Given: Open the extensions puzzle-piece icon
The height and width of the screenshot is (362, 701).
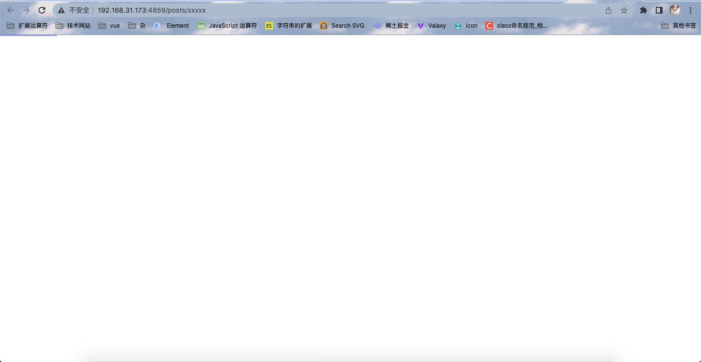Looking at the screenshot, I should [x=643, y=10].
